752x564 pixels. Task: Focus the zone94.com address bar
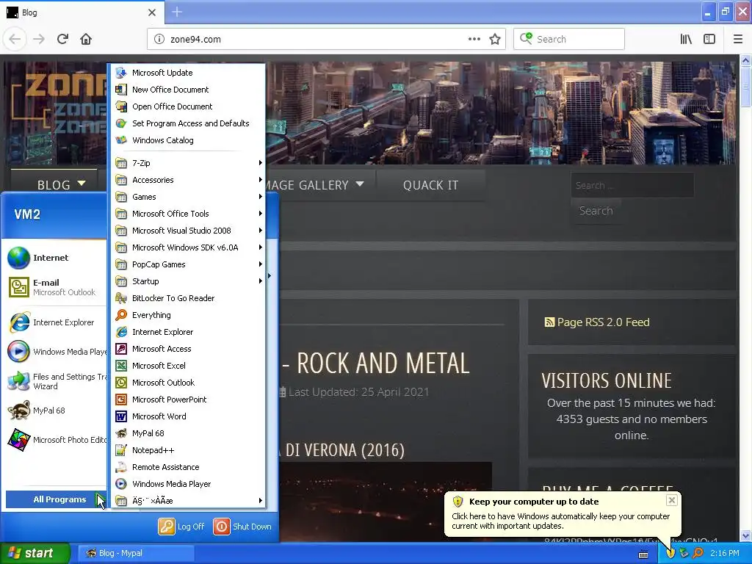click(x=317, y=40)
